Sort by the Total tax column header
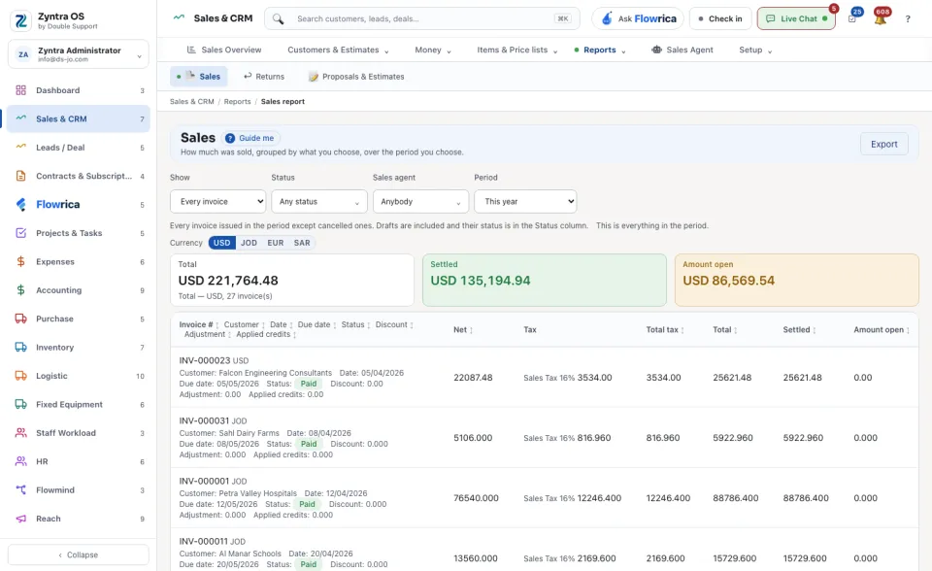Viewport: 932px width, 571px height. [x=664, y=329]
